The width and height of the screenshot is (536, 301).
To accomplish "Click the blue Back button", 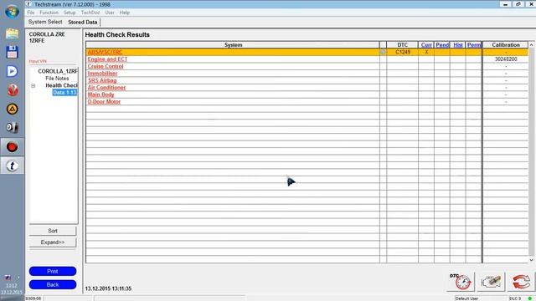I will 53,284.
